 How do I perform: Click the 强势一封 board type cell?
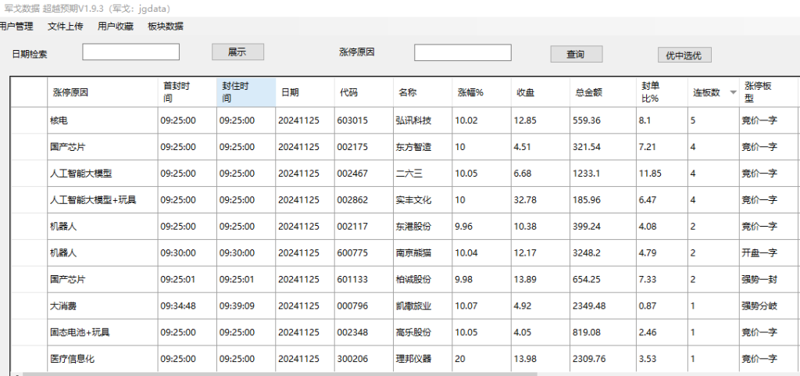coord(769,280)
